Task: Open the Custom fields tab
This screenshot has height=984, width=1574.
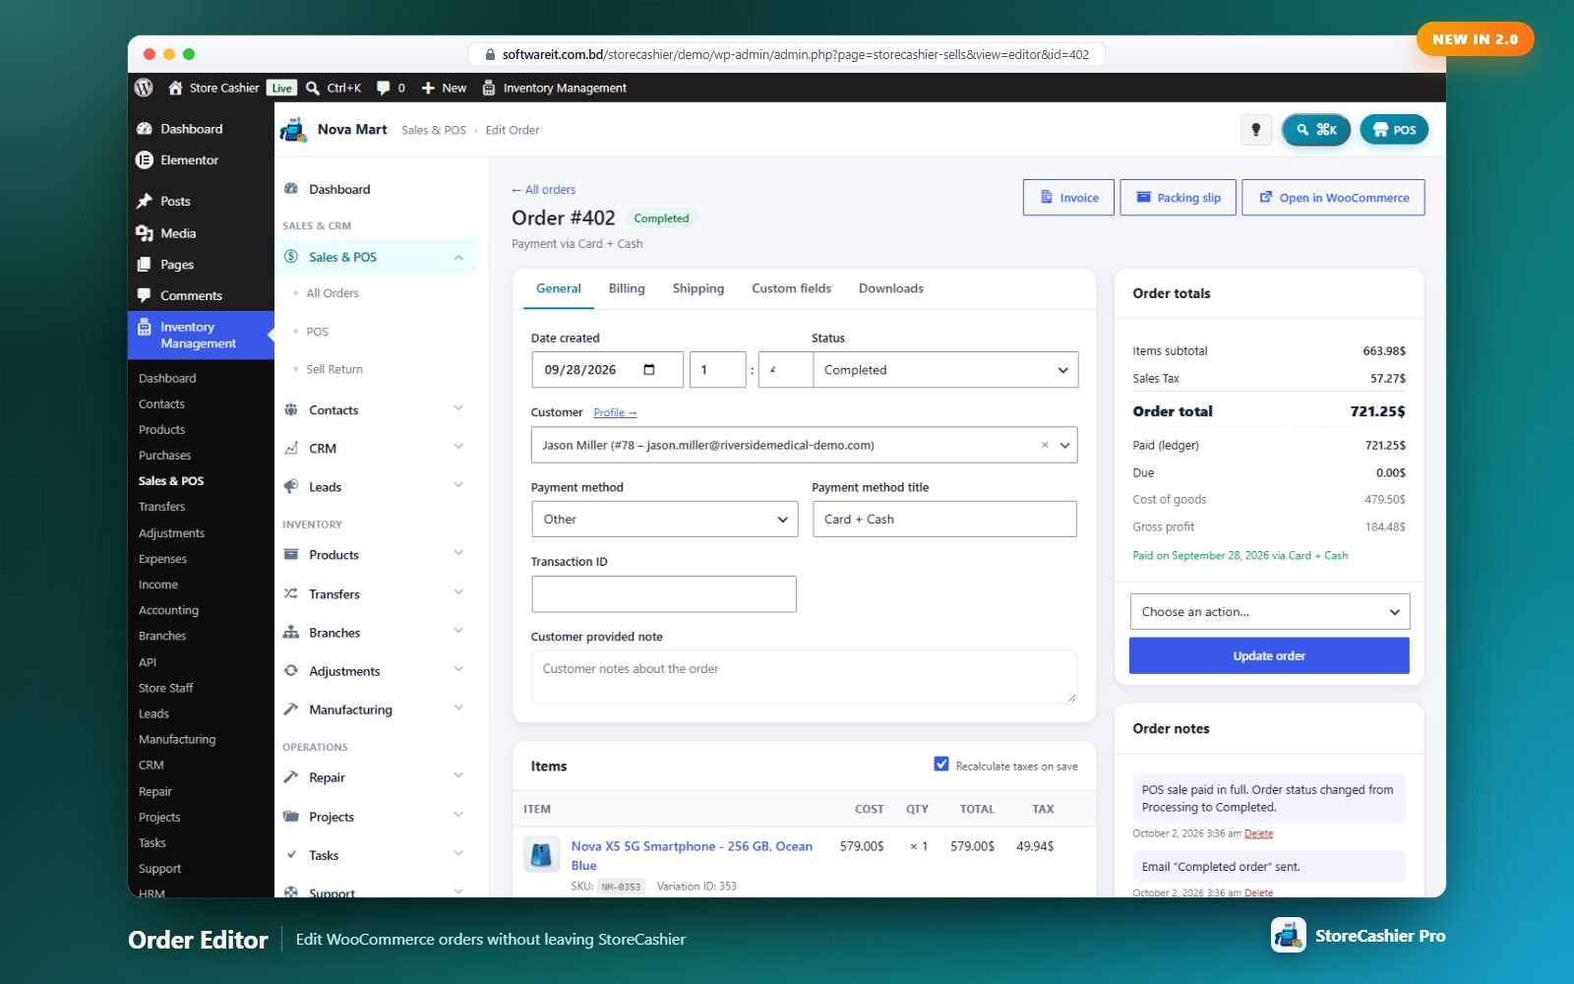Action: (x=792, y=288)
